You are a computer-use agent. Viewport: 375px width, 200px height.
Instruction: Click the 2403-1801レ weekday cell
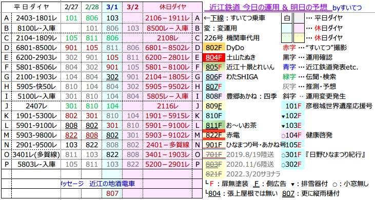click(36, 18)
